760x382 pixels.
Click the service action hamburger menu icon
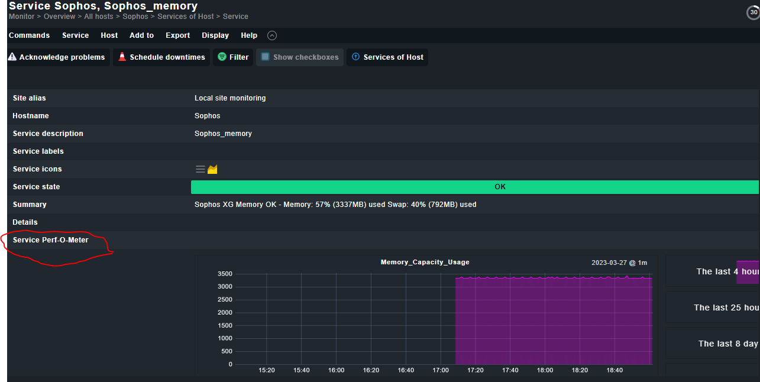tap(200, 169)
